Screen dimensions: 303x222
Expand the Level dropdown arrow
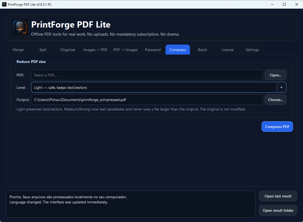[x=281, y=88]
